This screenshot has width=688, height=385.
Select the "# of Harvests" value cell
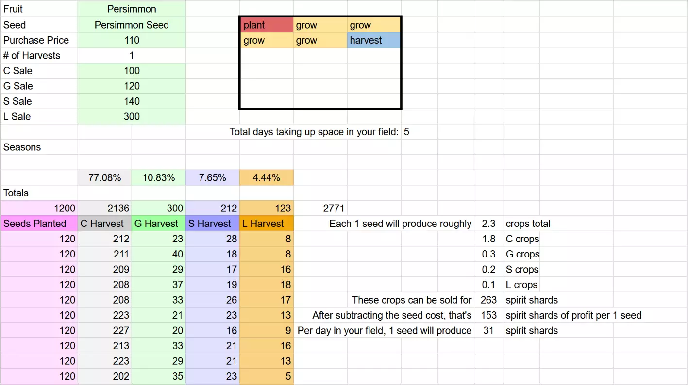pos(132,55)
